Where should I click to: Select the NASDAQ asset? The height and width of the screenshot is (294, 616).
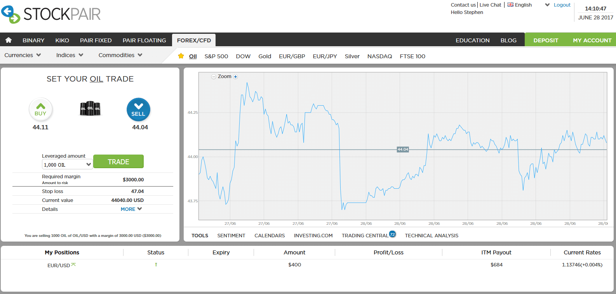(380, 56)
